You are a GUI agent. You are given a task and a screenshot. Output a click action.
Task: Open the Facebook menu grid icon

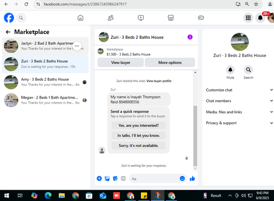click(248, 18)
